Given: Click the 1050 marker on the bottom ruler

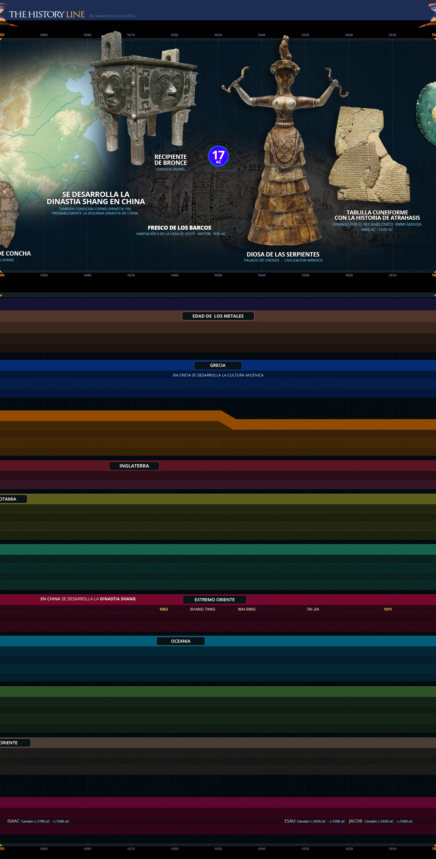Looking at the screenshot, I should (218, 849).
